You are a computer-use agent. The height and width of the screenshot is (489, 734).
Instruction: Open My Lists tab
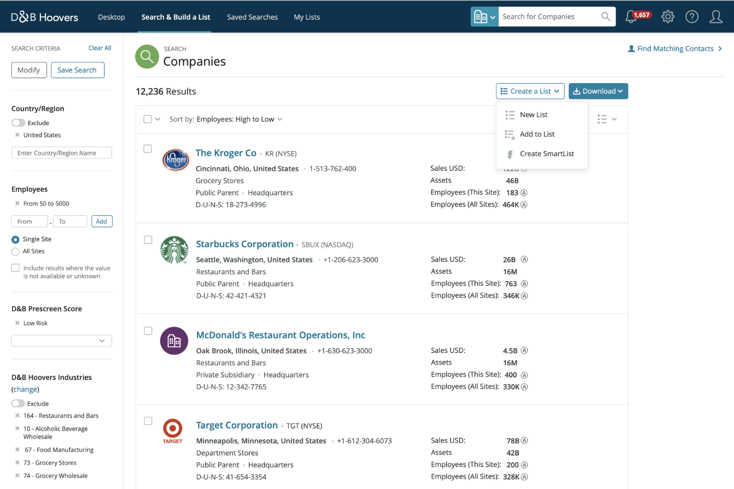pos(307,17)
